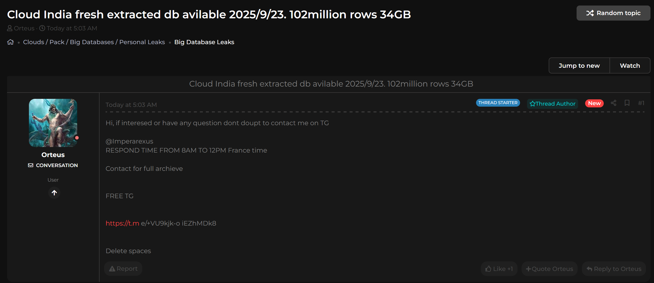Open Clouds / Pack / Big Databases breadcrumb
The height and width of the screenshot is (283, 654).
94,42
